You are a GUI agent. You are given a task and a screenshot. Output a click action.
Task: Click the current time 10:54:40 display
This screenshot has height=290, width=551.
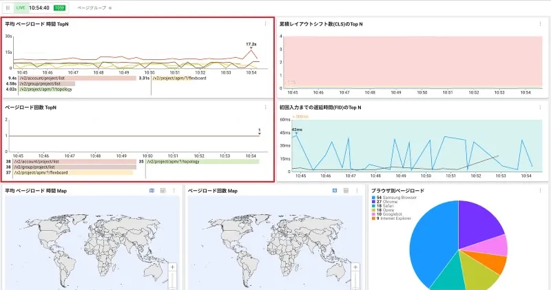coord(39,8)
